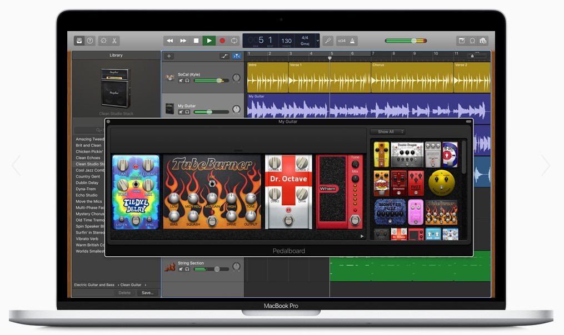Click My Guitar track pan knob
The height and width of the screenshot is (335, 564).
pyautogui.click(x=236, y=109)
